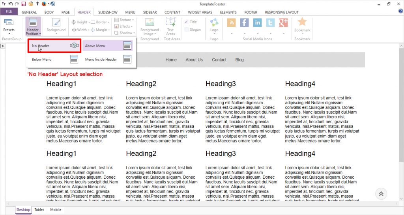Click the LinkedIn social media icon
This screenshot has height=215, width=404.
(258, 23)
